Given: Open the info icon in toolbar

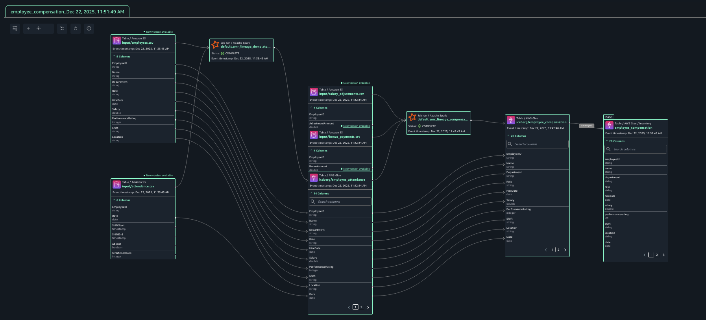Looking at the screenshot, I should (89, 28).
